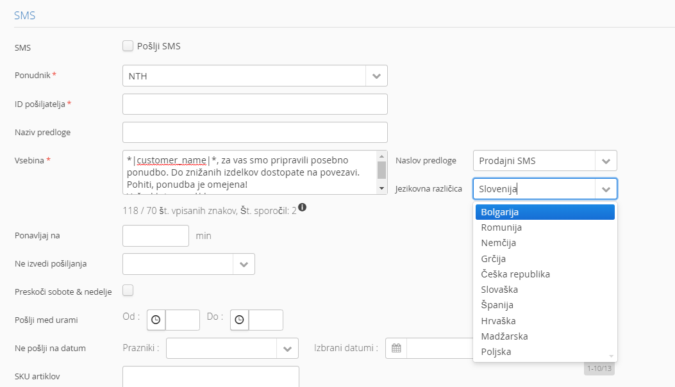Viewport: 675px width, 387px height.
Task: Enable Preskoči sobote & nedelje checkbox
Action: click(128, 291)
